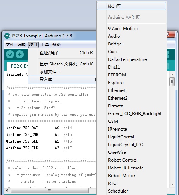This screenshot has width=179, height=195.
Task: Click the 'replace pin numbers' comment line
Action: click(x=52, y=114)
